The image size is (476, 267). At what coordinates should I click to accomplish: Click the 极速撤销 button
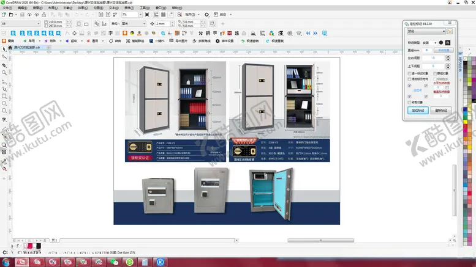250,41
